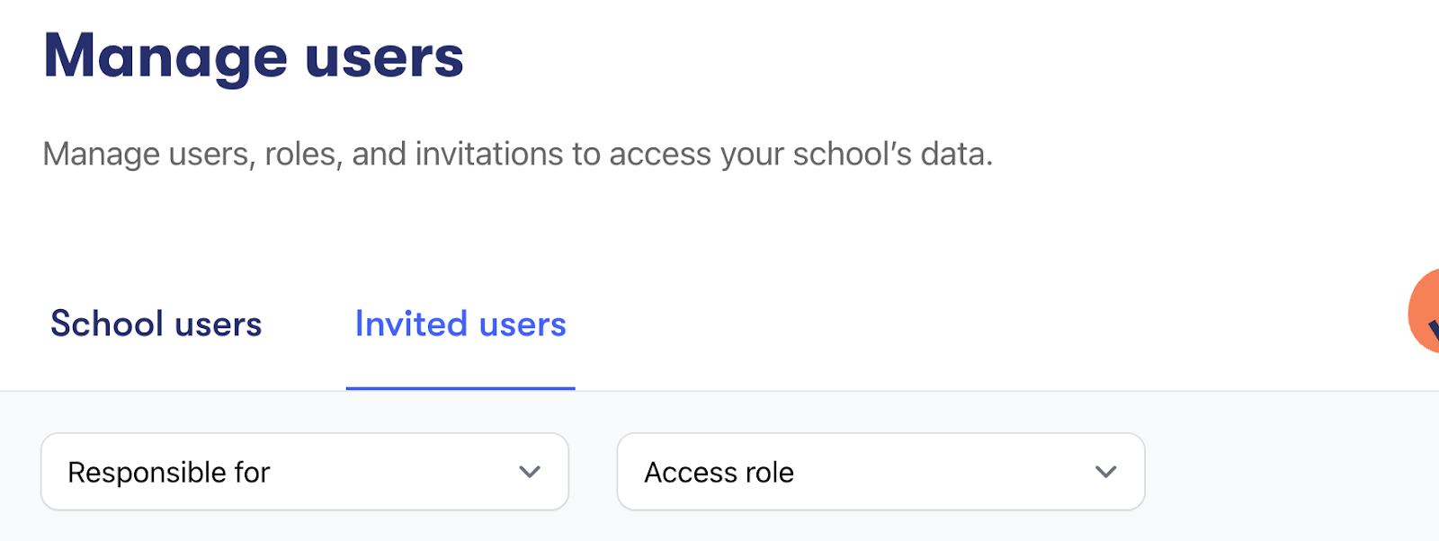Switch to the School users tab

click(x=156, y=324)
